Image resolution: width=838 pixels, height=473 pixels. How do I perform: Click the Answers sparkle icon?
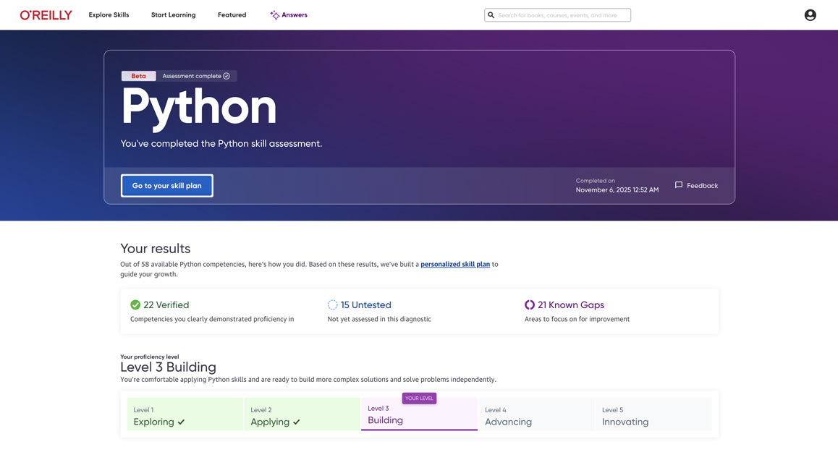[274, 15]
